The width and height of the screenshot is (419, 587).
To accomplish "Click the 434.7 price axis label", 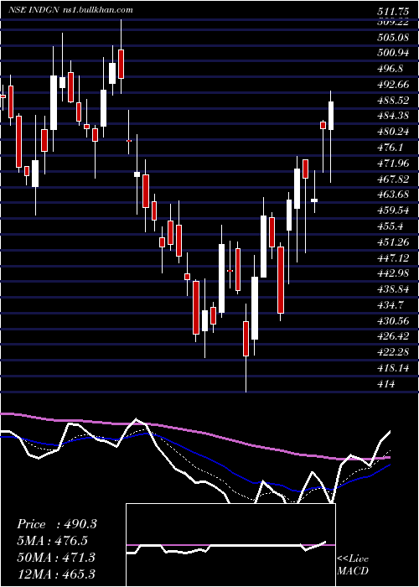I will (390, 304).
